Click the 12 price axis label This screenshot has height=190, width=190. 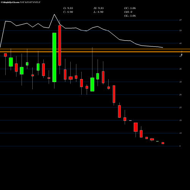pyautogui.click(x=180, y=133)
